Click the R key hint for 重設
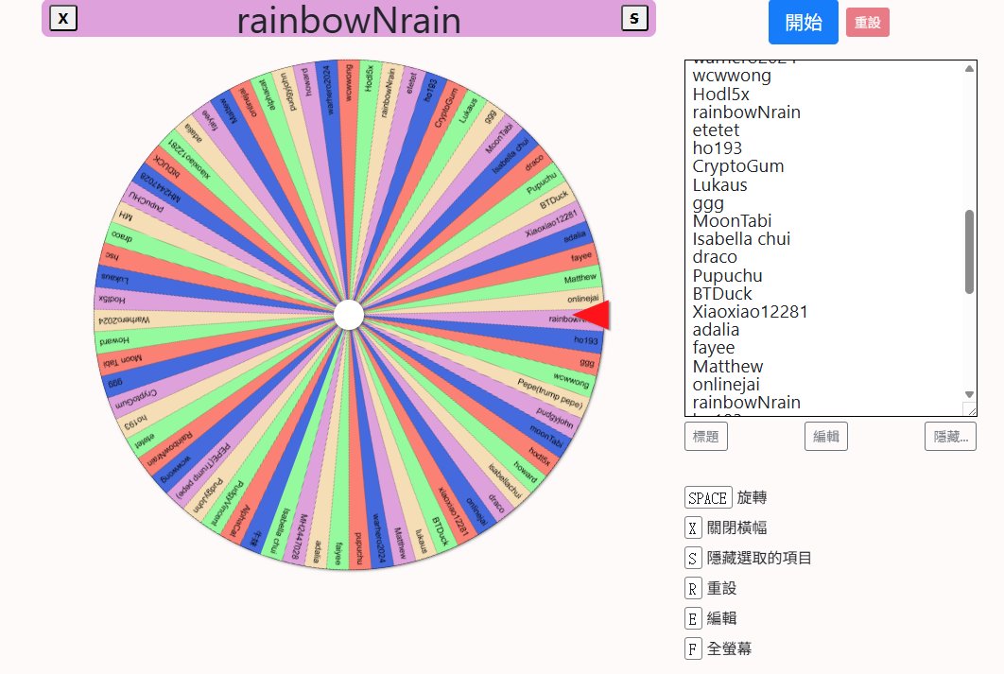The width and height of the screenshot is (1004, 674). click(692, 588)
